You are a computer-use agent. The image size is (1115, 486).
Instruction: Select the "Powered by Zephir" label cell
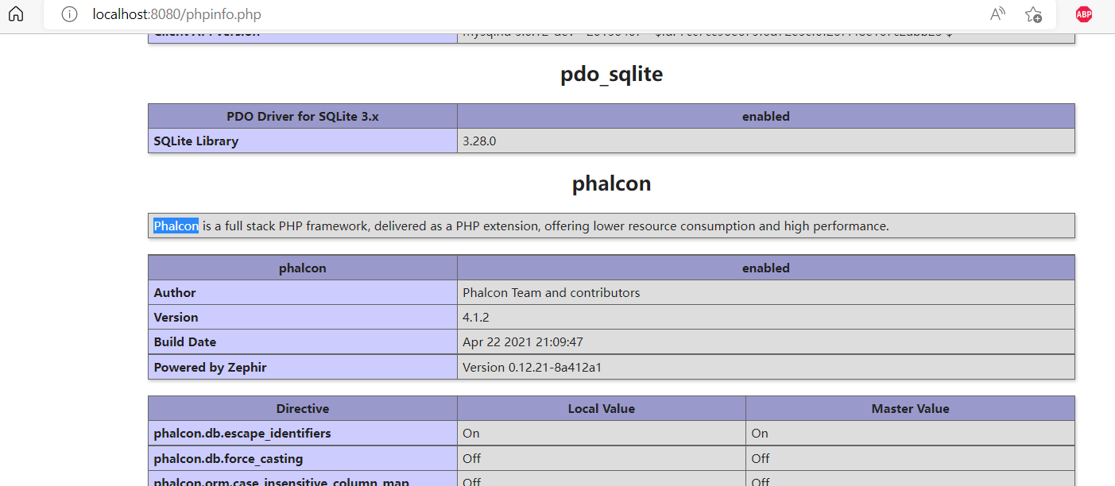(303, 367)
